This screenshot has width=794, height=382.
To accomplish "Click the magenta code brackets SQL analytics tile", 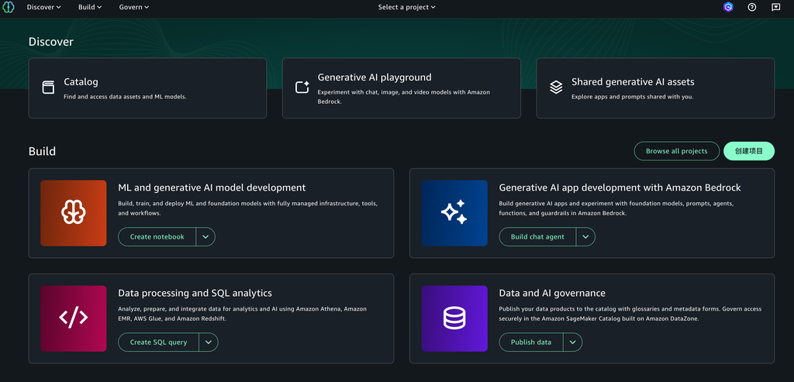I will (74, 318).
